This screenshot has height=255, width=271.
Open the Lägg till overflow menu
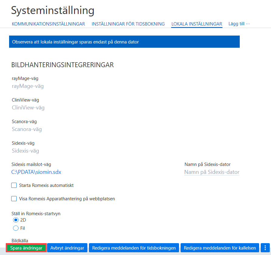point(239,24)
